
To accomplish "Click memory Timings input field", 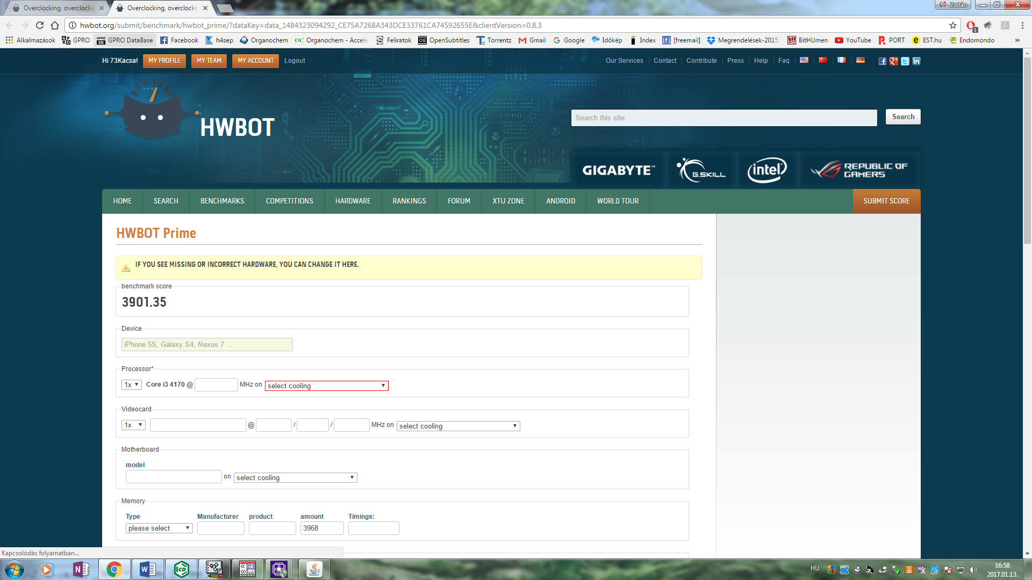I will click(374, 528).
